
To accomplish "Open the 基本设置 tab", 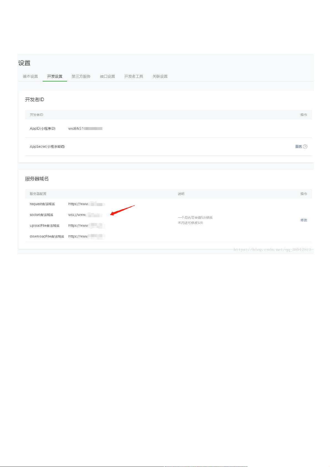I will 30,76.
